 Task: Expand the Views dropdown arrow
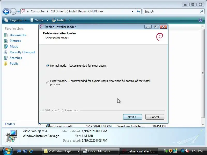47,20
